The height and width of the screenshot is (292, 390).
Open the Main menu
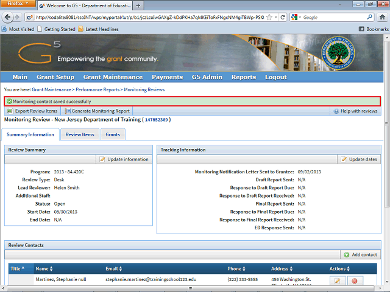[x=20, y=77]
